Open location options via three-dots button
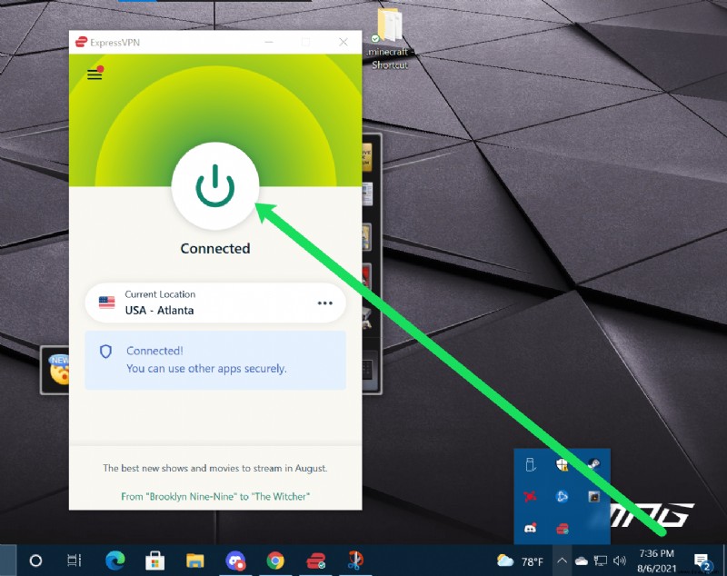Viewport: 727px width, 576px height. pos(325,303)
